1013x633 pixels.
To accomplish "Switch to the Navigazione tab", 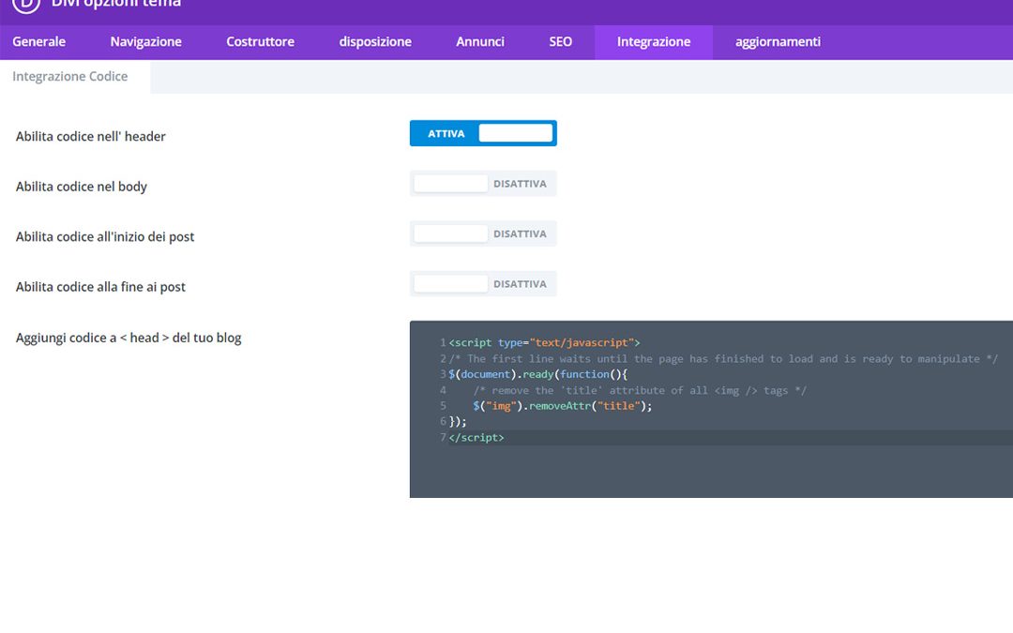I will point(146,42).
